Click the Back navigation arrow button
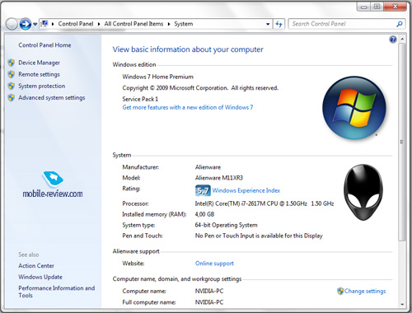 [x=12, y=24]
